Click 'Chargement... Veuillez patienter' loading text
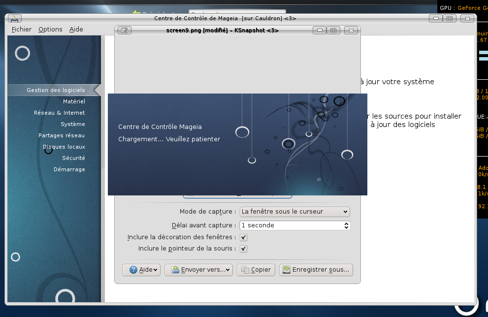Viewport: 488px width, 317px height. 169,139
